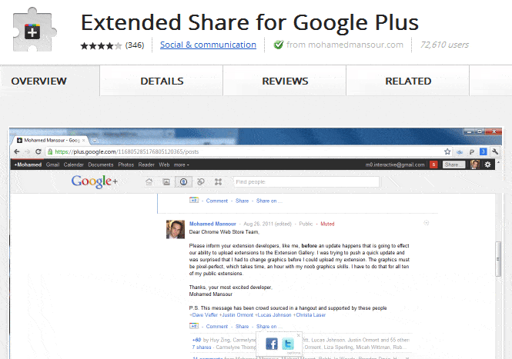This screenshot has height=359, width=512.
Task: Open the RELATED tab
Action: (408, 81)
